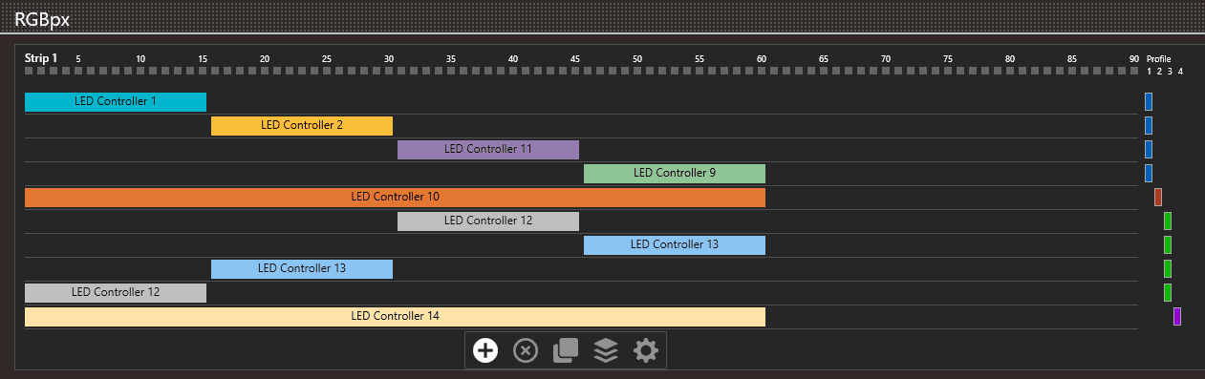Select the green LED Controller 9 bar
This screenshot has width=1205, height=379.
tap(675, 173)
